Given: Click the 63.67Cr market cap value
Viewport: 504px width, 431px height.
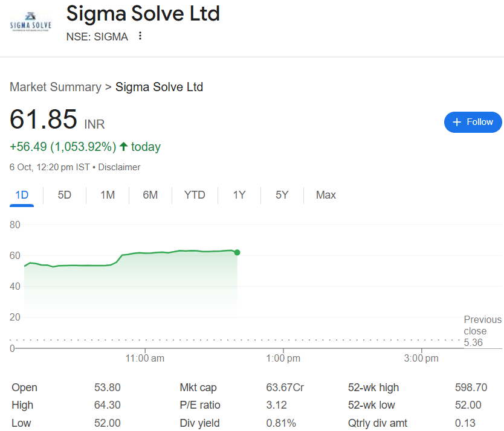Looking at the screenshot, I should point(285,388).
